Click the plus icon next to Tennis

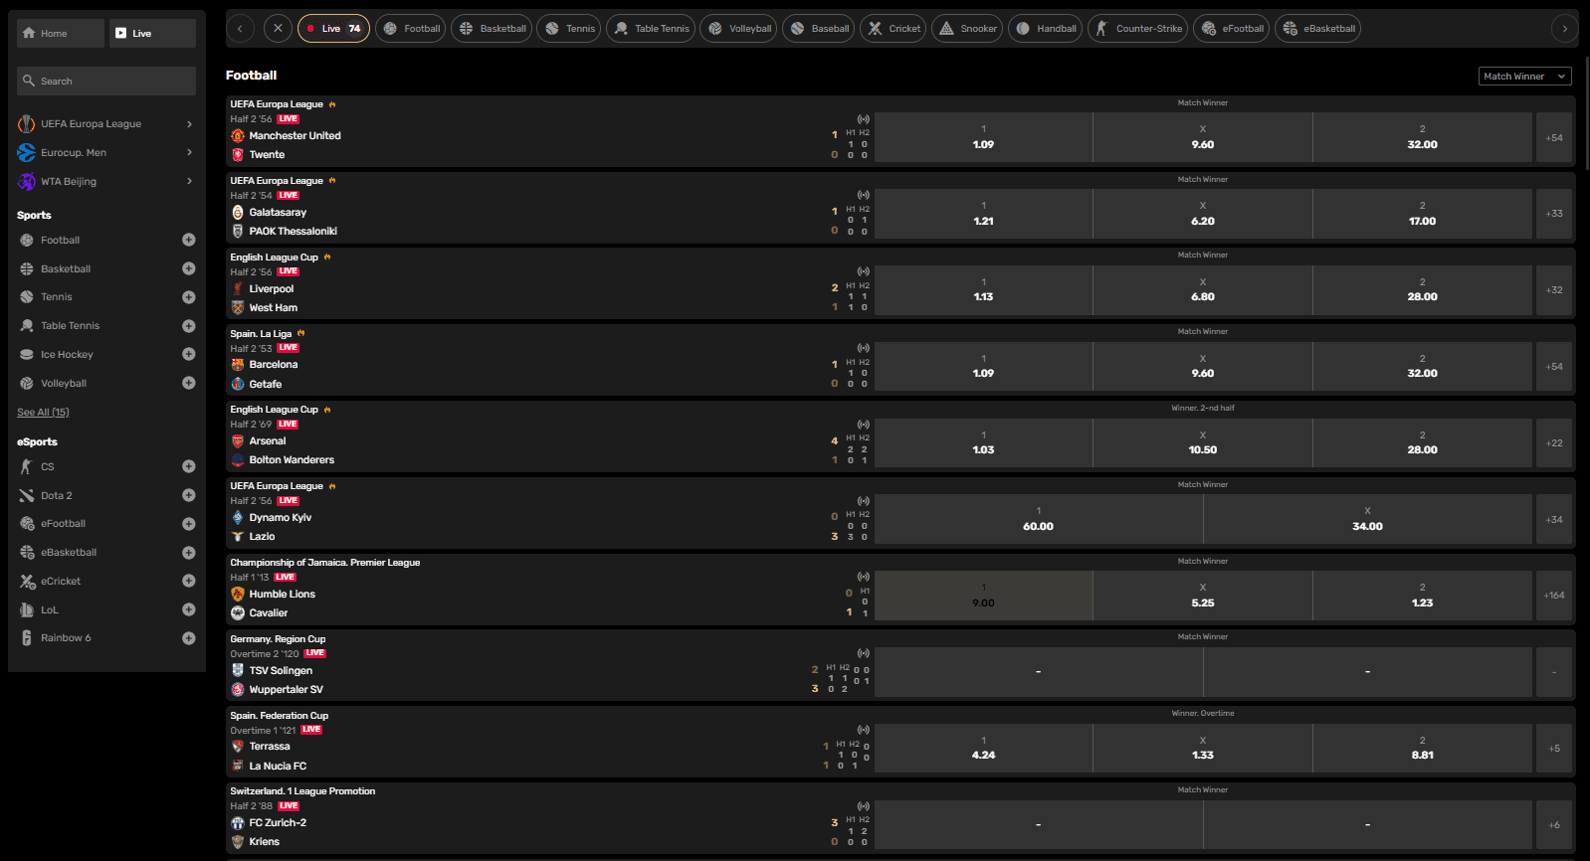click(189, 297)
